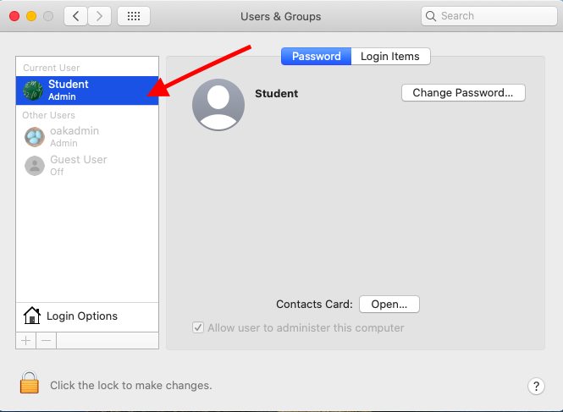Focus the Search field
This screenshot has width=563, height=412.
point(489,16)
